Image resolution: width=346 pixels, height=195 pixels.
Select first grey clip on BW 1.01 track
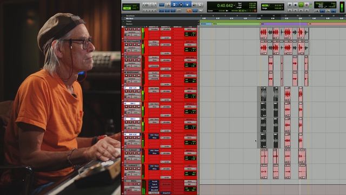click(x=263, y=94)
